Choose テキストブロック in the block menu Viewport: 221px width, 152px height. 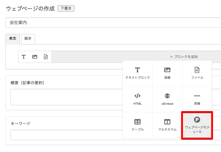click(138, 73)
